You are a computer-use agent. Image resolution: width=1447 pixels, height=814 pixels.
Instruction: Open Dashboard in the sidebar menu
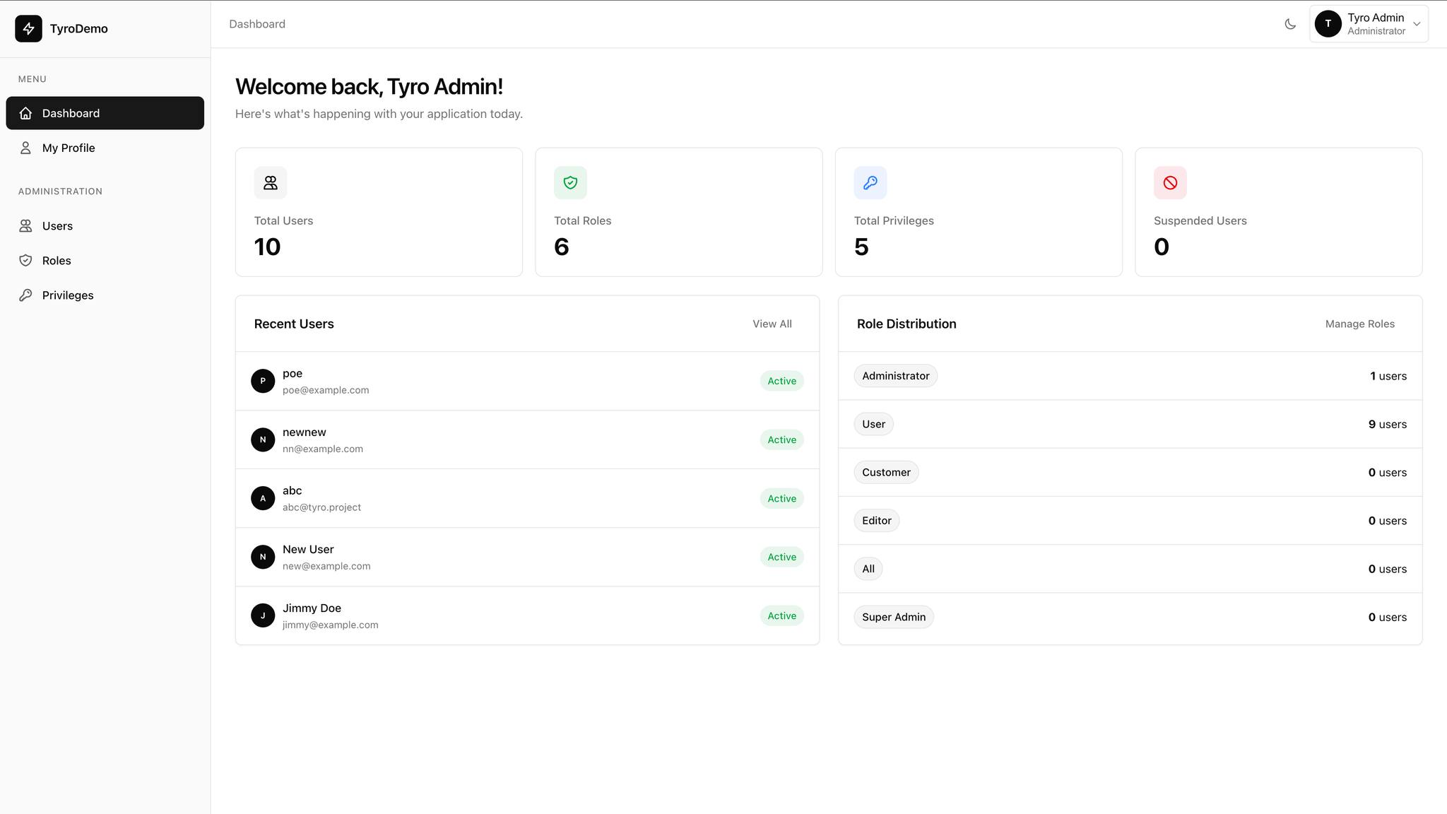tap(105, 113)
